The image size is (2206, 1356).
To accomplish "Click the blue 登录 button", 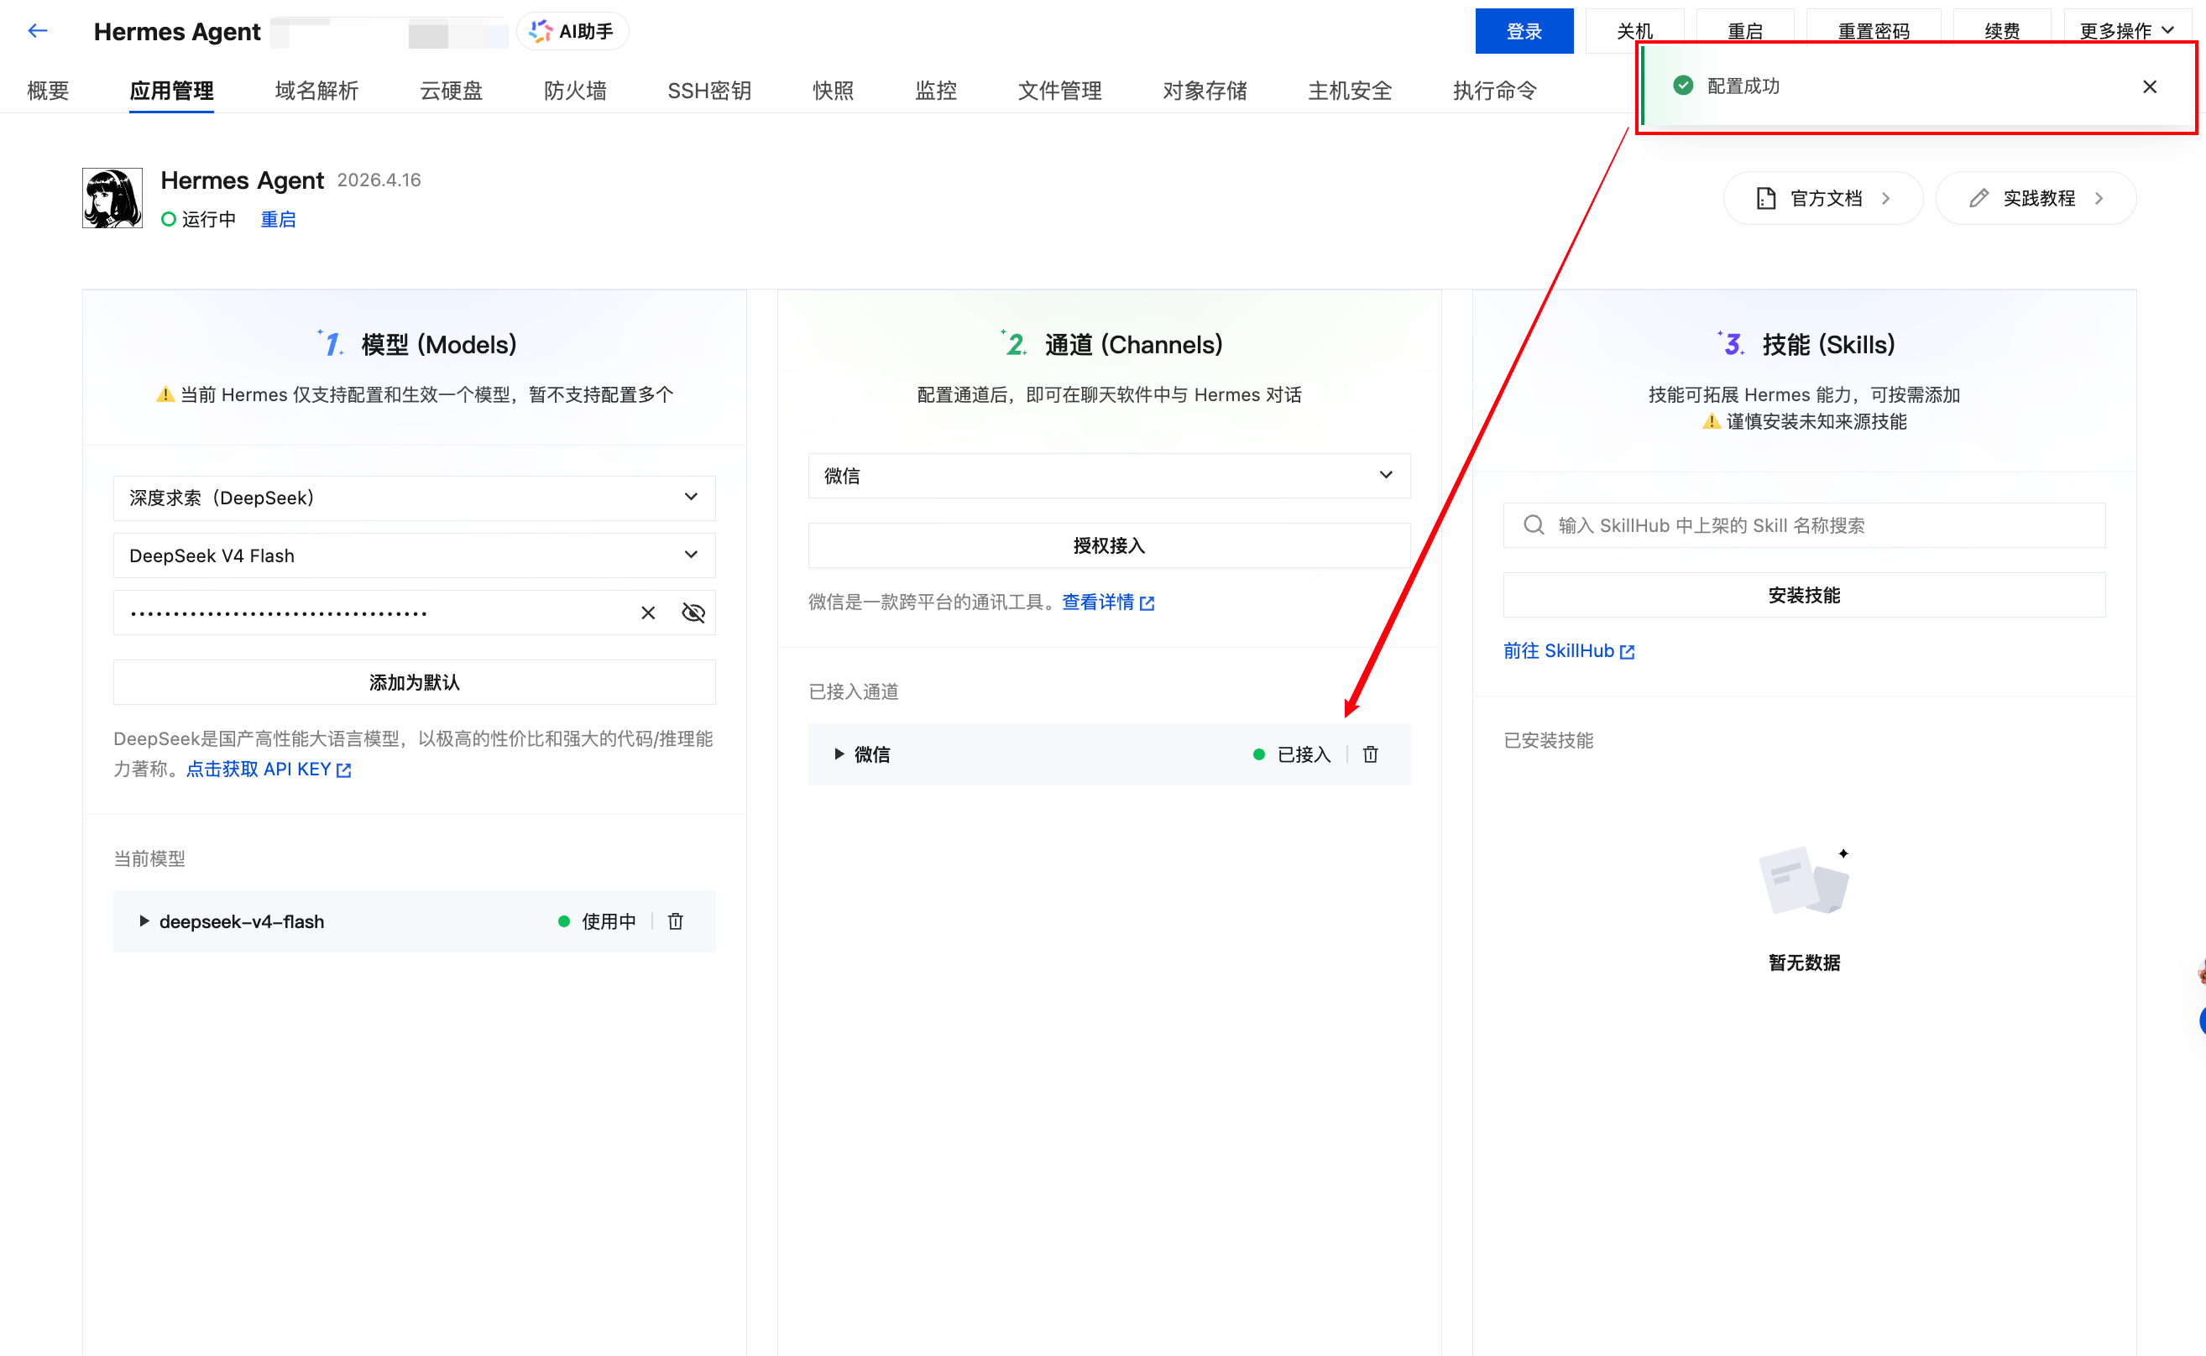I will (x=1524, y=31).
